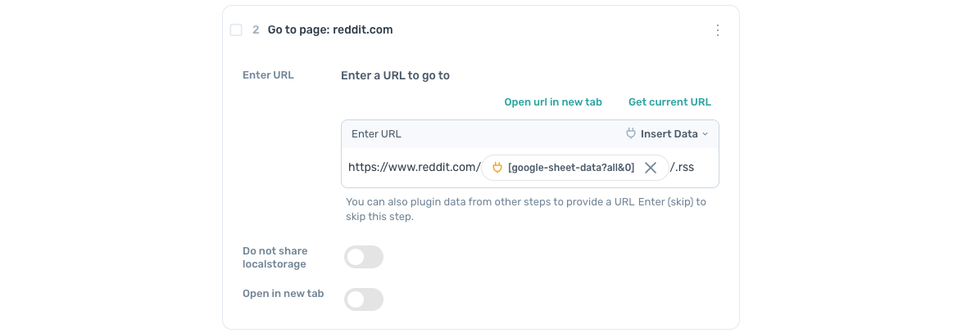Click the plug icon beside Insert Data
Screen dimensions: 962x333
point(630,133)
